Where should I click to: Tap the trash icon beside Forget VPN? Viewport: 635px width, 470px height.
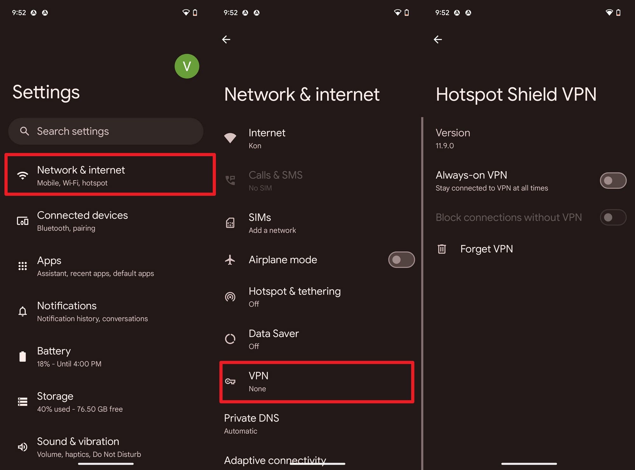pos(442,249)
